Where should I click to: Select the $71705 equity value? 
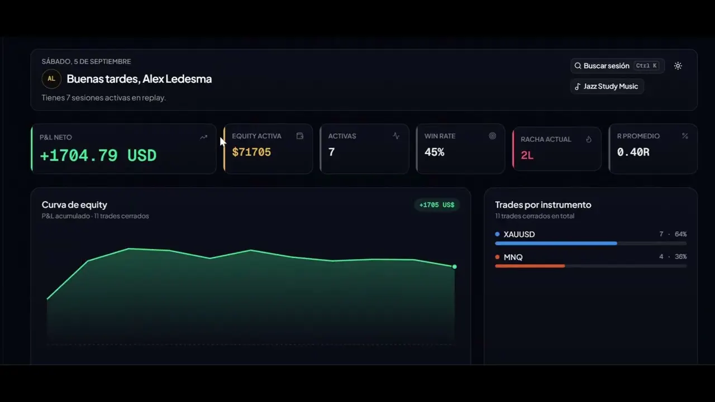(251, 152)
